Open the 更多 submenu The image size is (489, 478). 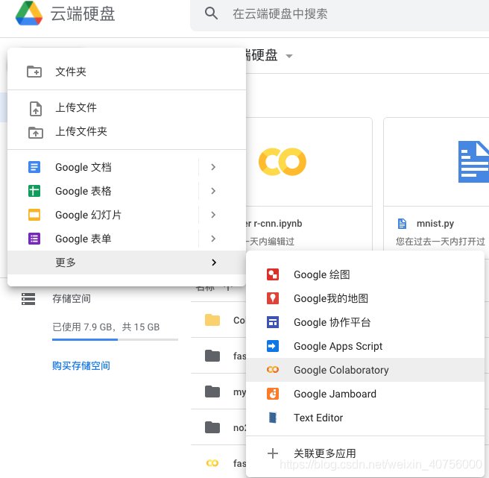[127, 262]
